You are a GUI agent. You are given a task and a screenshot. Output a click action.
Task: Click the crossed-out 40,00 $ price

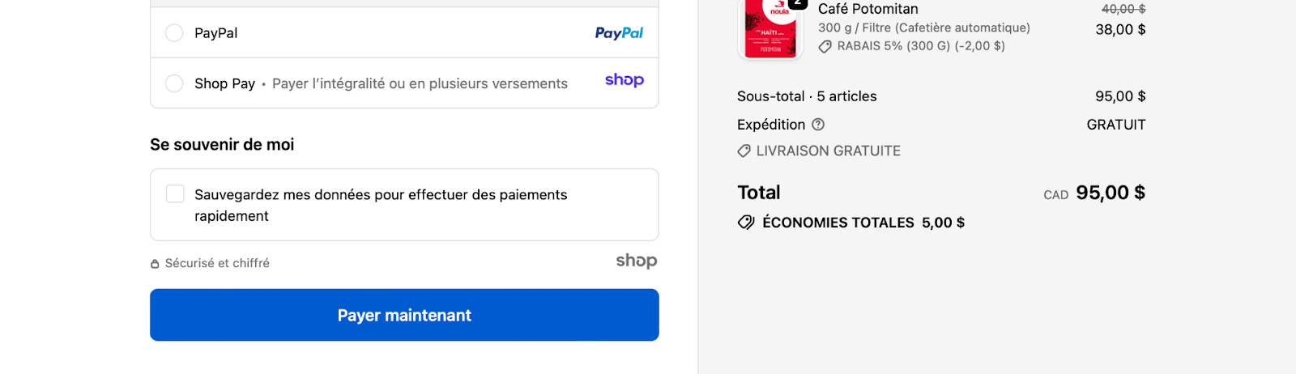point(1123,9)
